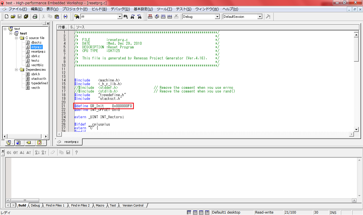Open the ビルド(B) menu
Image resolution: width=363 pixels, height=215 pixels.
click(x=99, y=9)
